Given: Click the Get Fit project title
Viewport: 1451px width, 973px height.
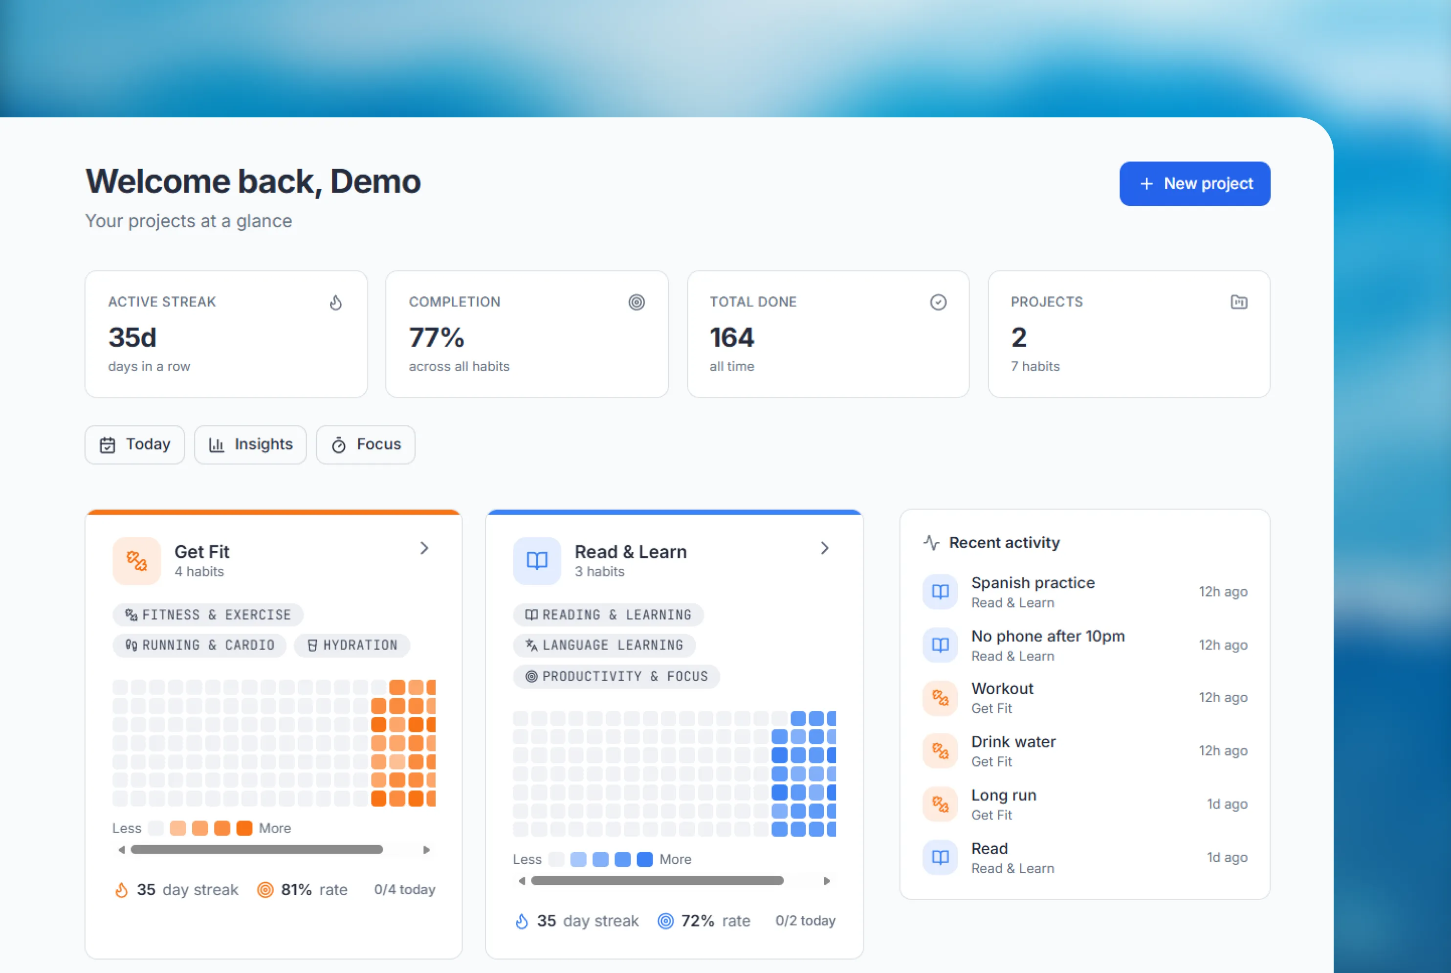Looking at the screenshot, I should 202,552.
